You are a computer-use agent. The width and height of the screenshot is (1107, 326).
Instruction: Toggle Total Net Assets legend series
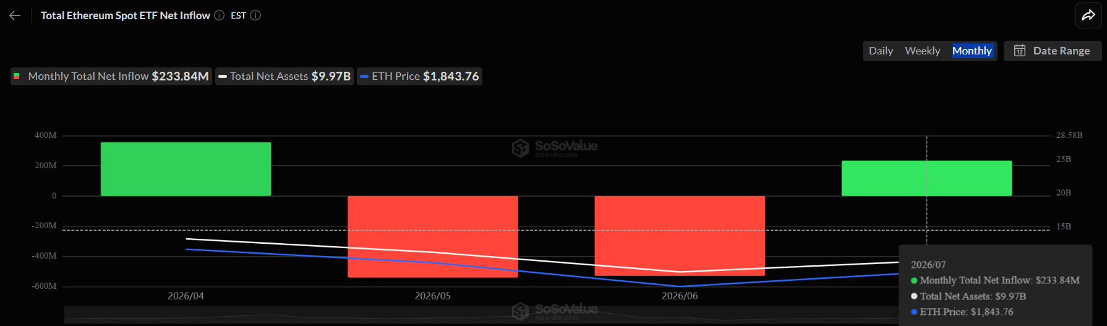284,76
